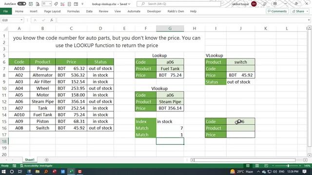Open the font size dropdown in quick access toolbar
This screenshot has height=175, width=312.
50,4
